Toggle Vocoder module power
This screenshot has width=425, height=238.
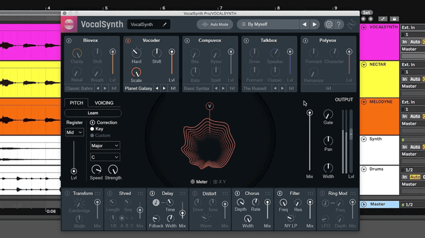point(128,41)
